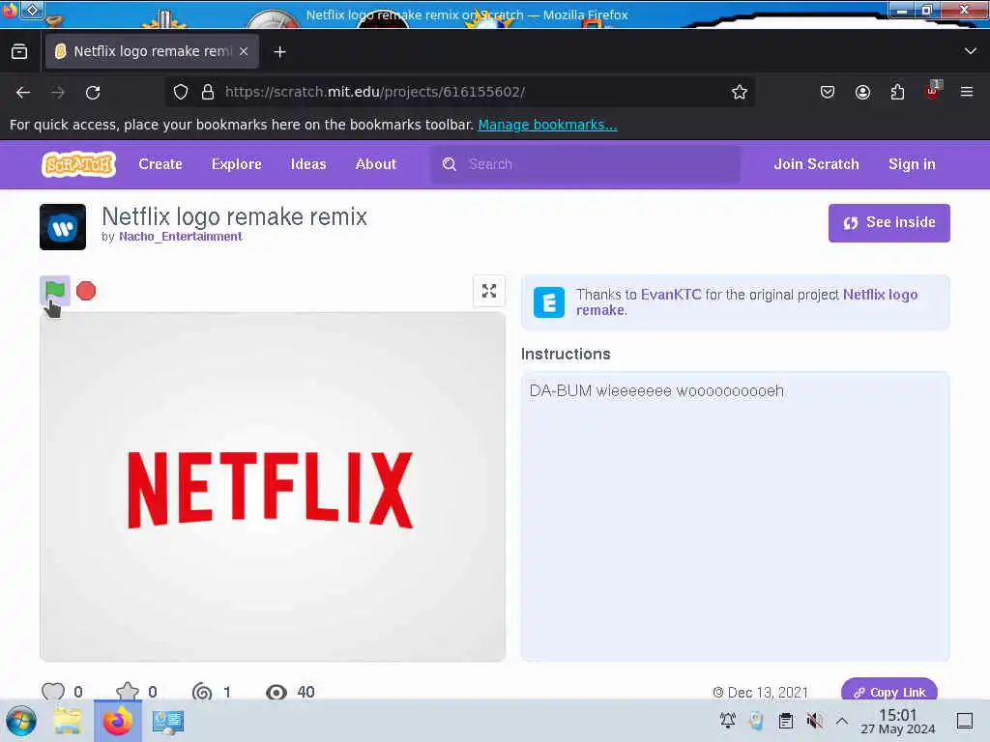Bookmark this page with the star
This screenshot has width=990, height=742.
(x=740, y=92)
